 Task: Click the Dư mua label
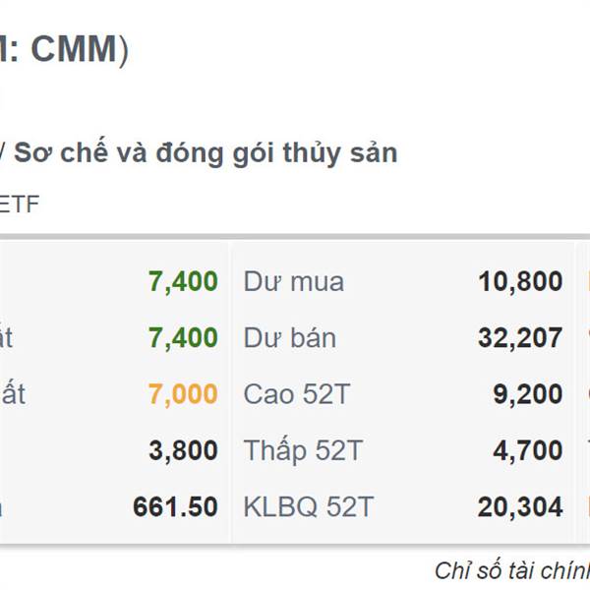tap(294, 282)
